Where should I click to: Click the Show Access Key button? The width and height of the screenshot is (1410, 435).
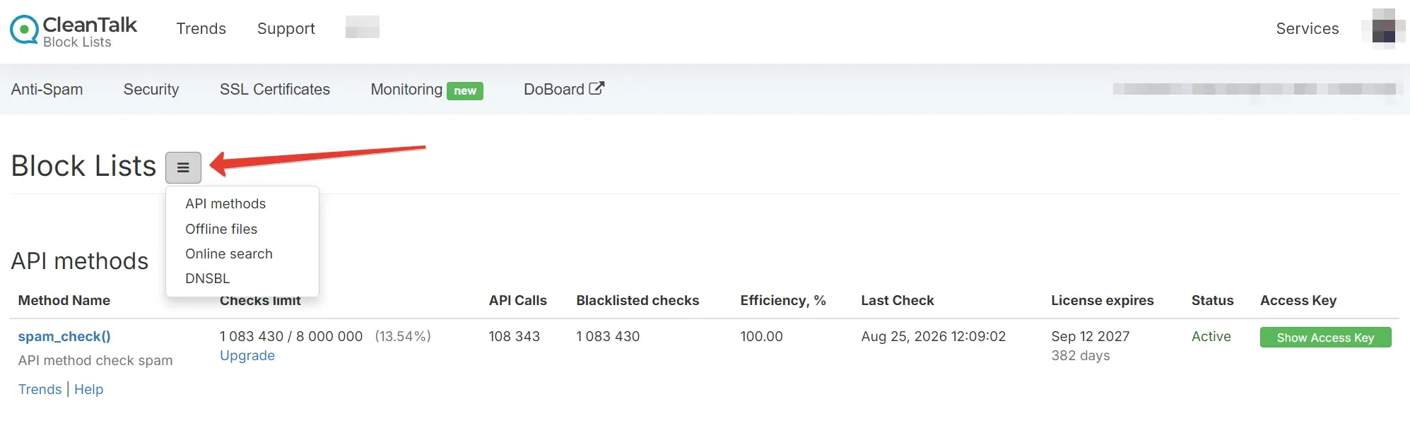pos(1325,337)
